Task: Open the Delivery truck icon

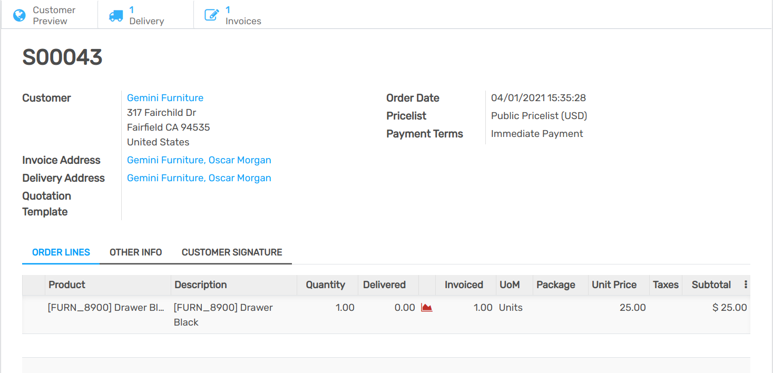Action: click(x=116, y=15)
